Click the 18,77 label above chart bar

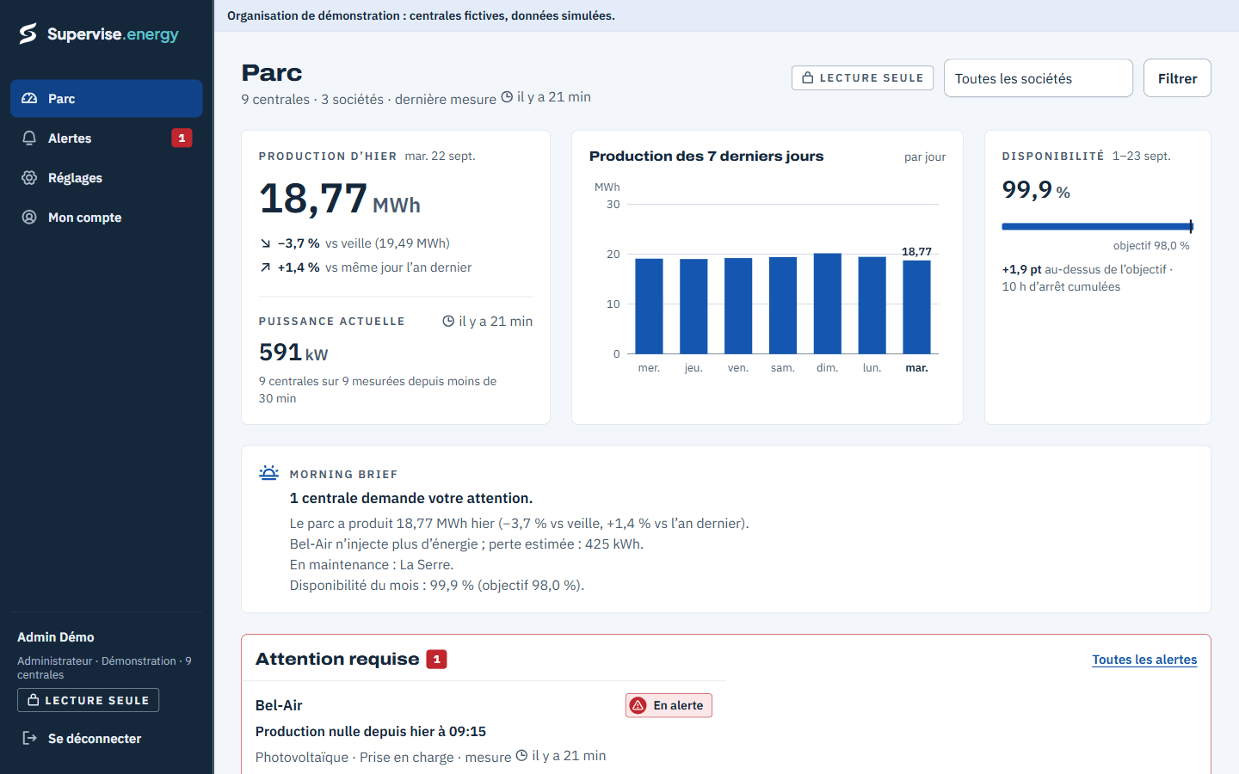click(916, 251)
